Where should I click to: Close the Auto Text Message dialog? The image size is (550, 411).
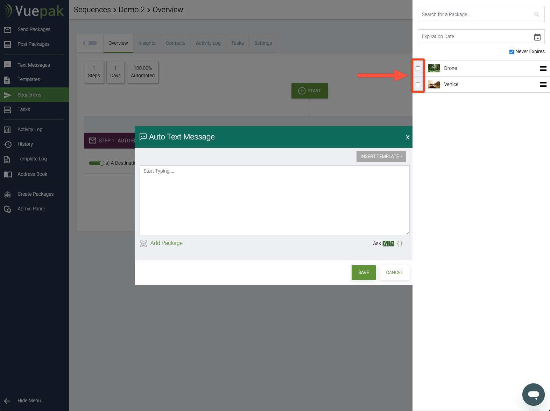[407, 137]
